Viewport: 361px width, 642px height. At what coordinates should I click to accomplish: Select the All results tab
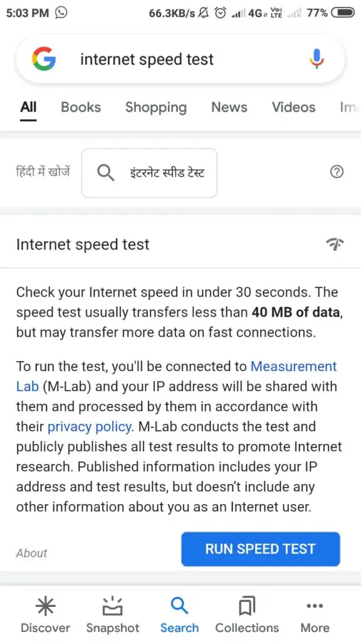29,107
